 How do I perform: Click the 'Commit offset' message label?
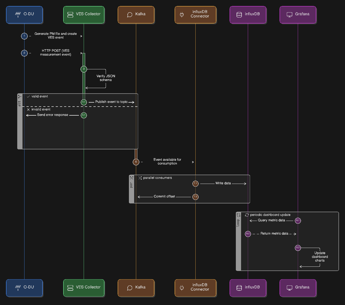pyautogui.click(x=164, y=196)
